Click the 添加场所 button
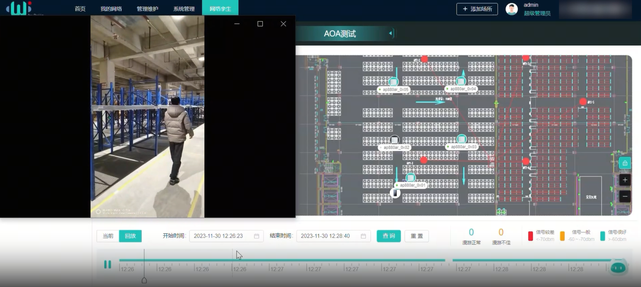 point(477,9)
